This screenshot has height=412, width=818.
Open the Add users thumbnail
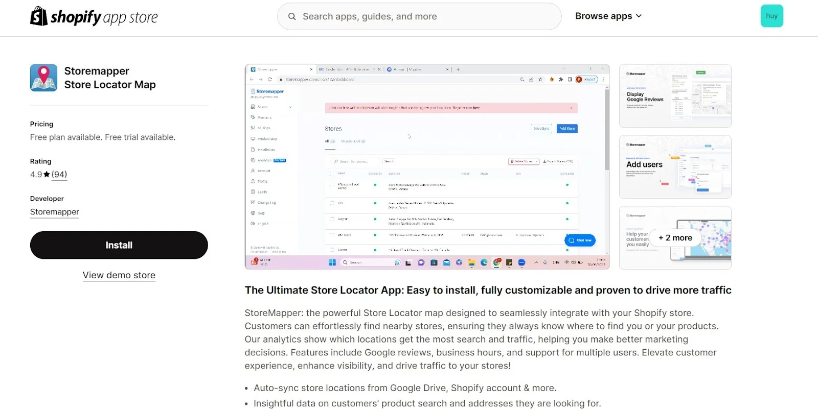pos(675,167)
